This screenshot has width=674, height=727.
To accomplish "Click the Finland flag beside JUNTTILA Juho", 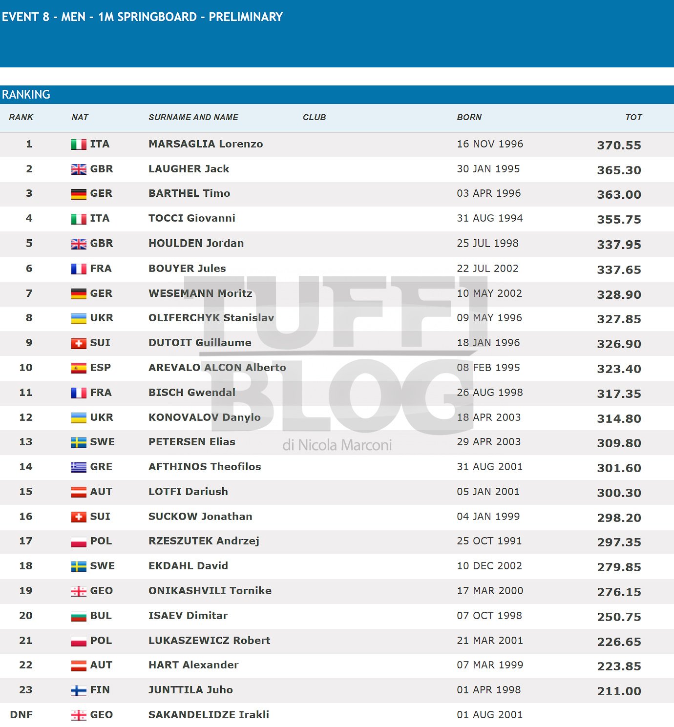I will click(79, 690).
